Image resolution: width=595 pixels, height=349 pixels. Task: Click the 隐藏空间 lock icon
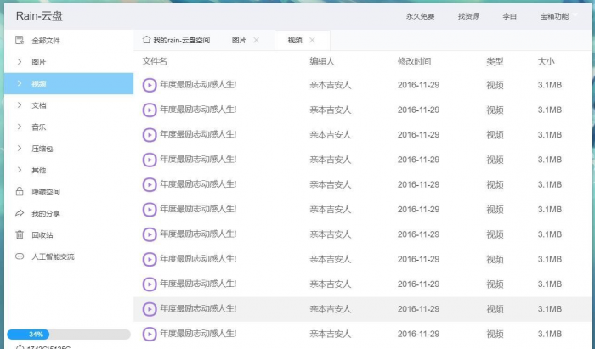tap(19, 192)
